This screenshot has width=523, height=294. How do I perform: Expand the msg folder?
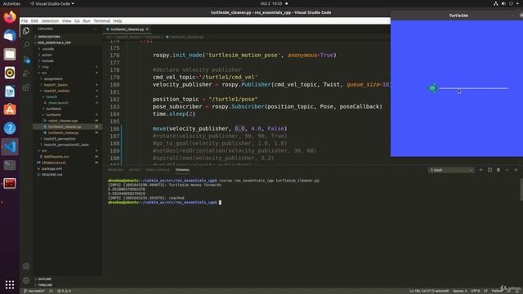tap(45, 67)
